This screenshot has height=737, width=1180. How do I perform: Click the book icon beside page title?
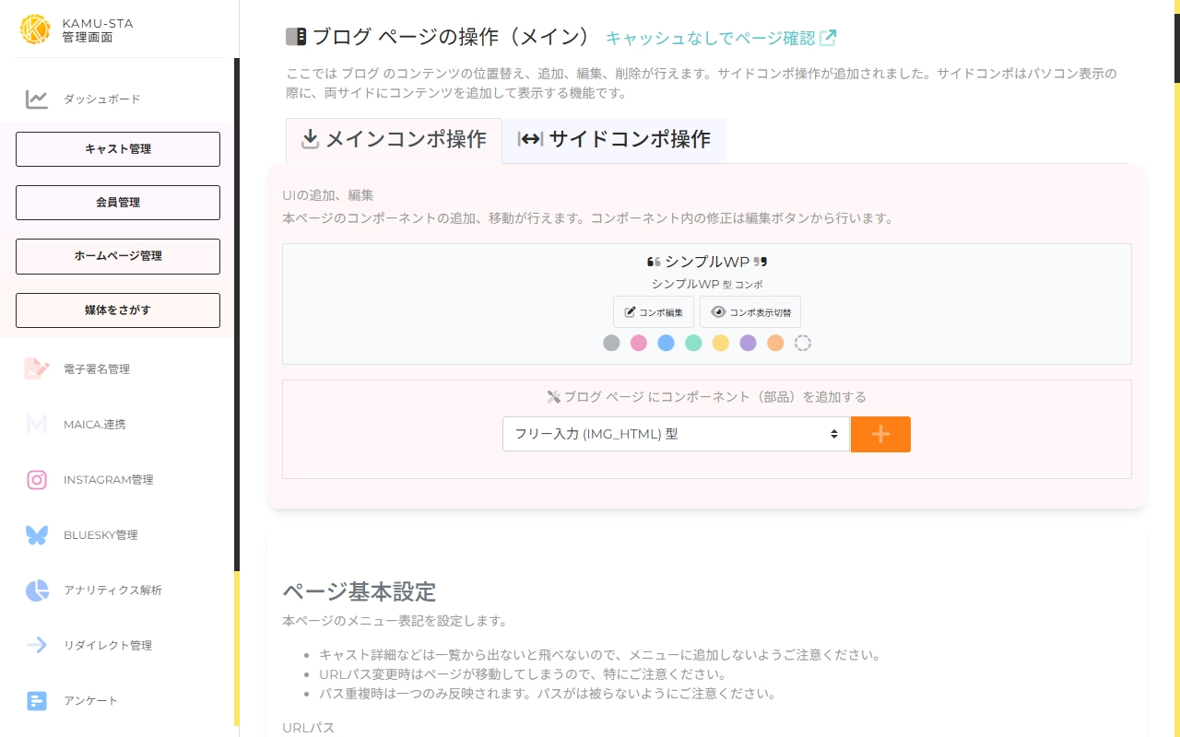point(296,37)
